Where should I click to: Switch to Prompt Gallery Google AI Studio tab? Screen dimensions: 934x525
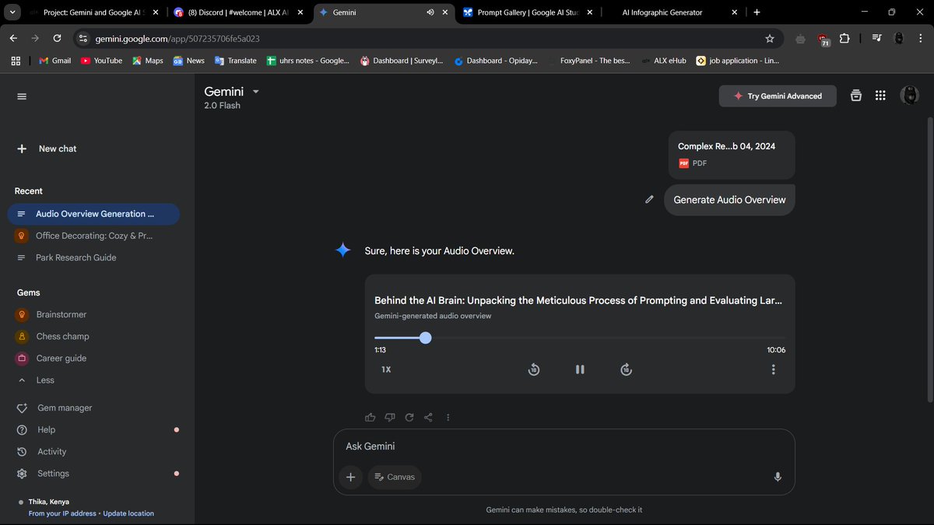529,12
